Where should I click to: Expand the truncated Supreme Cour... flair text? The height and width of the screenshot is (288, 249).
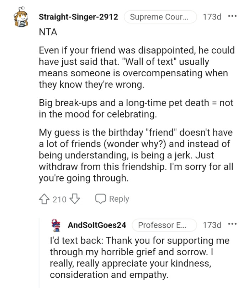[160, 16]
